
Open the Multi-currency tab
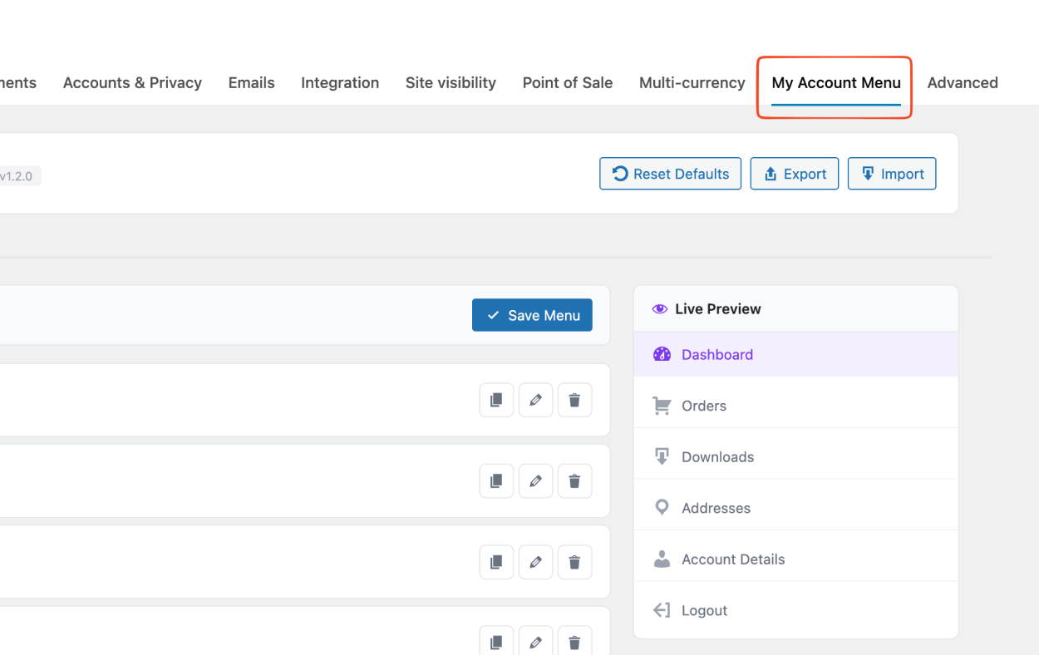[x=692, y=82]
